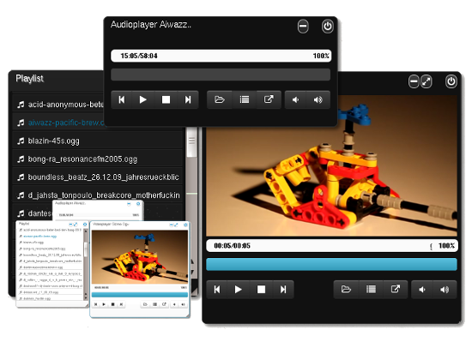
Task: Raise volume in Audioplayer window
Action: click(318, 99)
